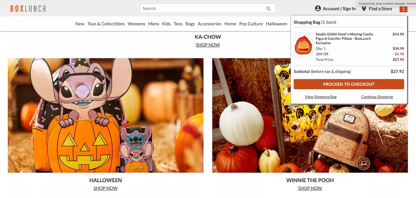Click the search magnifier icon
The height and width of the screenshot is (198, 416).
click(x=269, y=9)
